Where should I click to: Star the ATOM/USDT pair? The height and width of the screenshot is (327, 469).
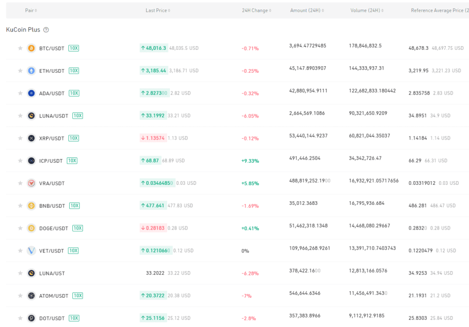(x=20, y=295)
